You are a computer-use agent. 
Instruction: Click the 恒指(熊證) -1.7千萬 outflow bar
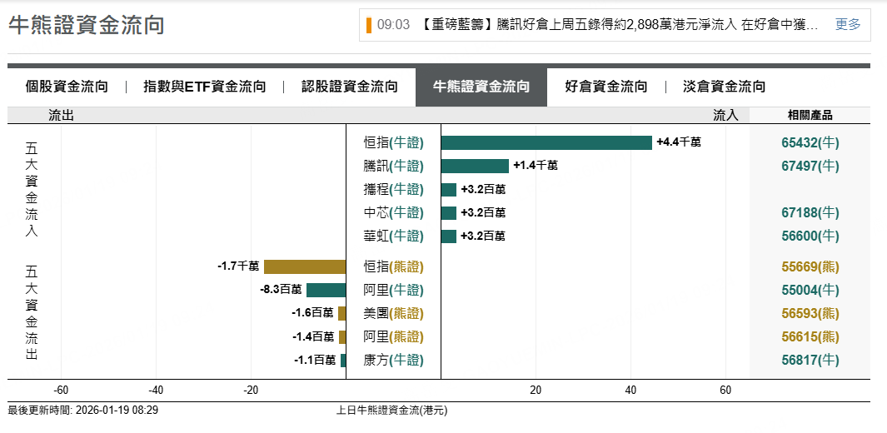[x=305, y=266]
